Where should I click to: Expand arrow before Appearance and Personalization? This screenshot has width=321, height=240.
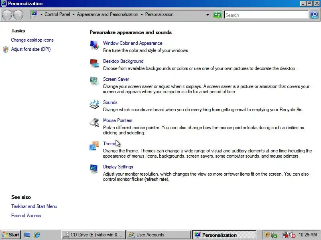point(73,14)
